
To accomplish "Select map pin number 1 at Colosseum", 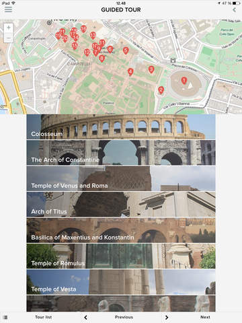I will 184,80.
